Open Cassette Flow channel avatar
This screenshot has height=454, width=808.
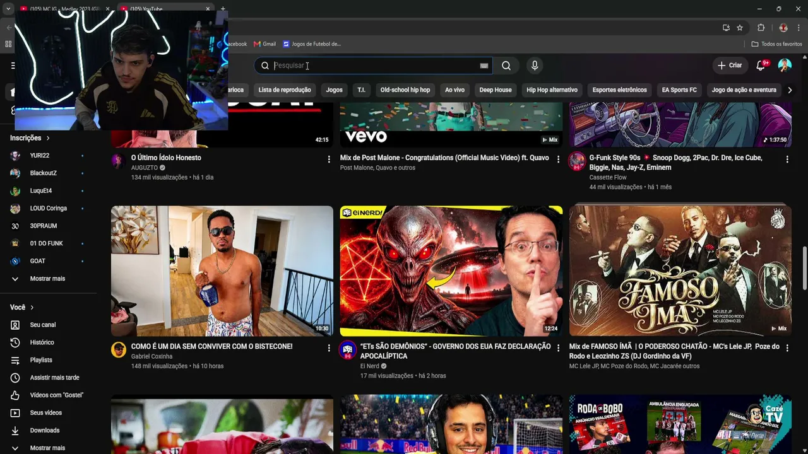pos(577,161)
